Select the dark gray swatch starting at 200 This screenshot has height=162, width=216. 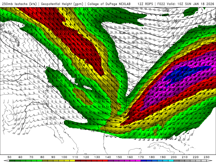177,161
